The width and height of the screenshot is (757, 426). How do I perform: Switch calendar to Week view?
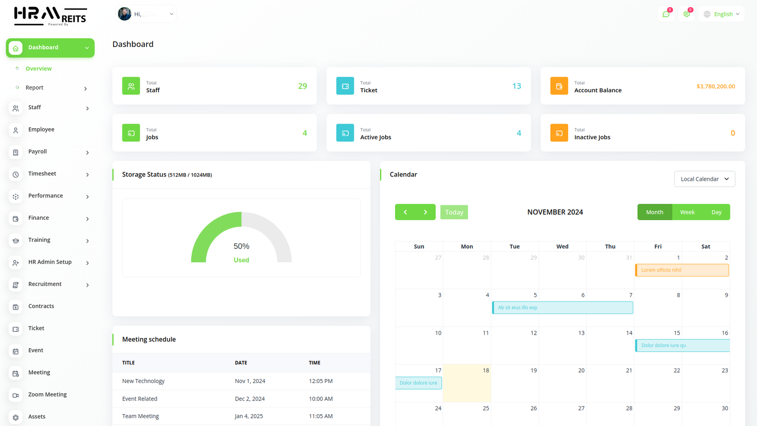(x=687, y=212)
